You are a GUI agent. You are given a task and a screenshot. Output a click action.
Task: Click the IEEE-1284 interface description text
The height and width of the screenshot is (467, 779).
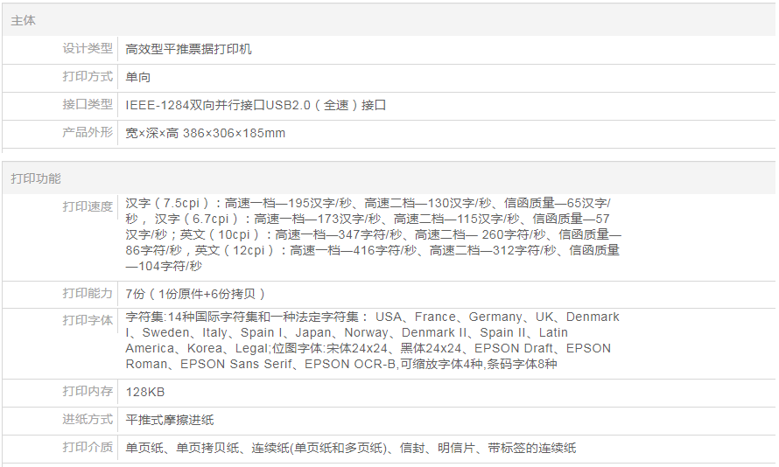256,105
